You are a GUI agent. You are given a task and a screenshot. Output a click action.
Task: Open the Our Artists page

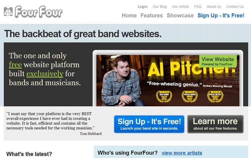(x=180, y=7)
